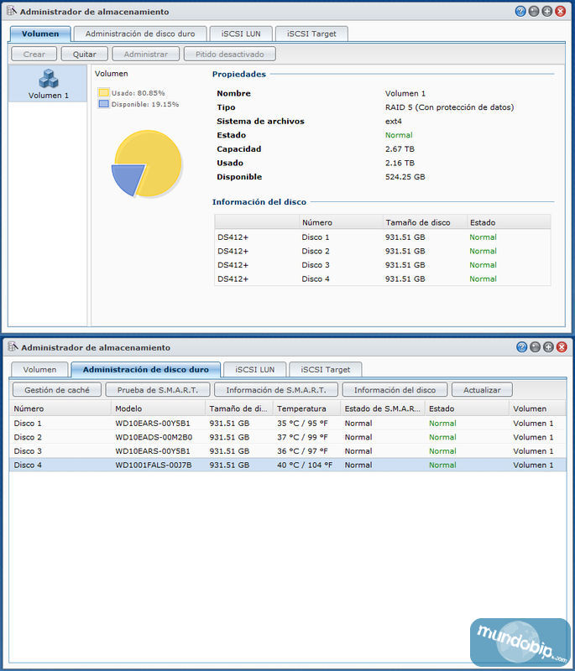The width and height of the screenshot is (575, 671).
Task: Open Volumen tab in top window
Action: (40, 34)
